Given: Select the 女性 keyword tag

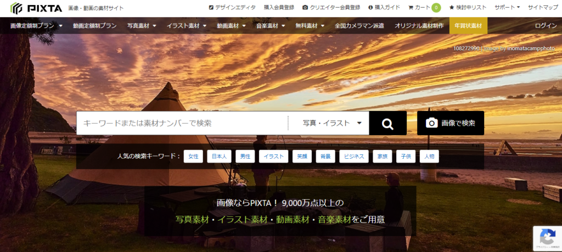Looking at the screenshot, I should pyautogui.click(x=193, y=156).
